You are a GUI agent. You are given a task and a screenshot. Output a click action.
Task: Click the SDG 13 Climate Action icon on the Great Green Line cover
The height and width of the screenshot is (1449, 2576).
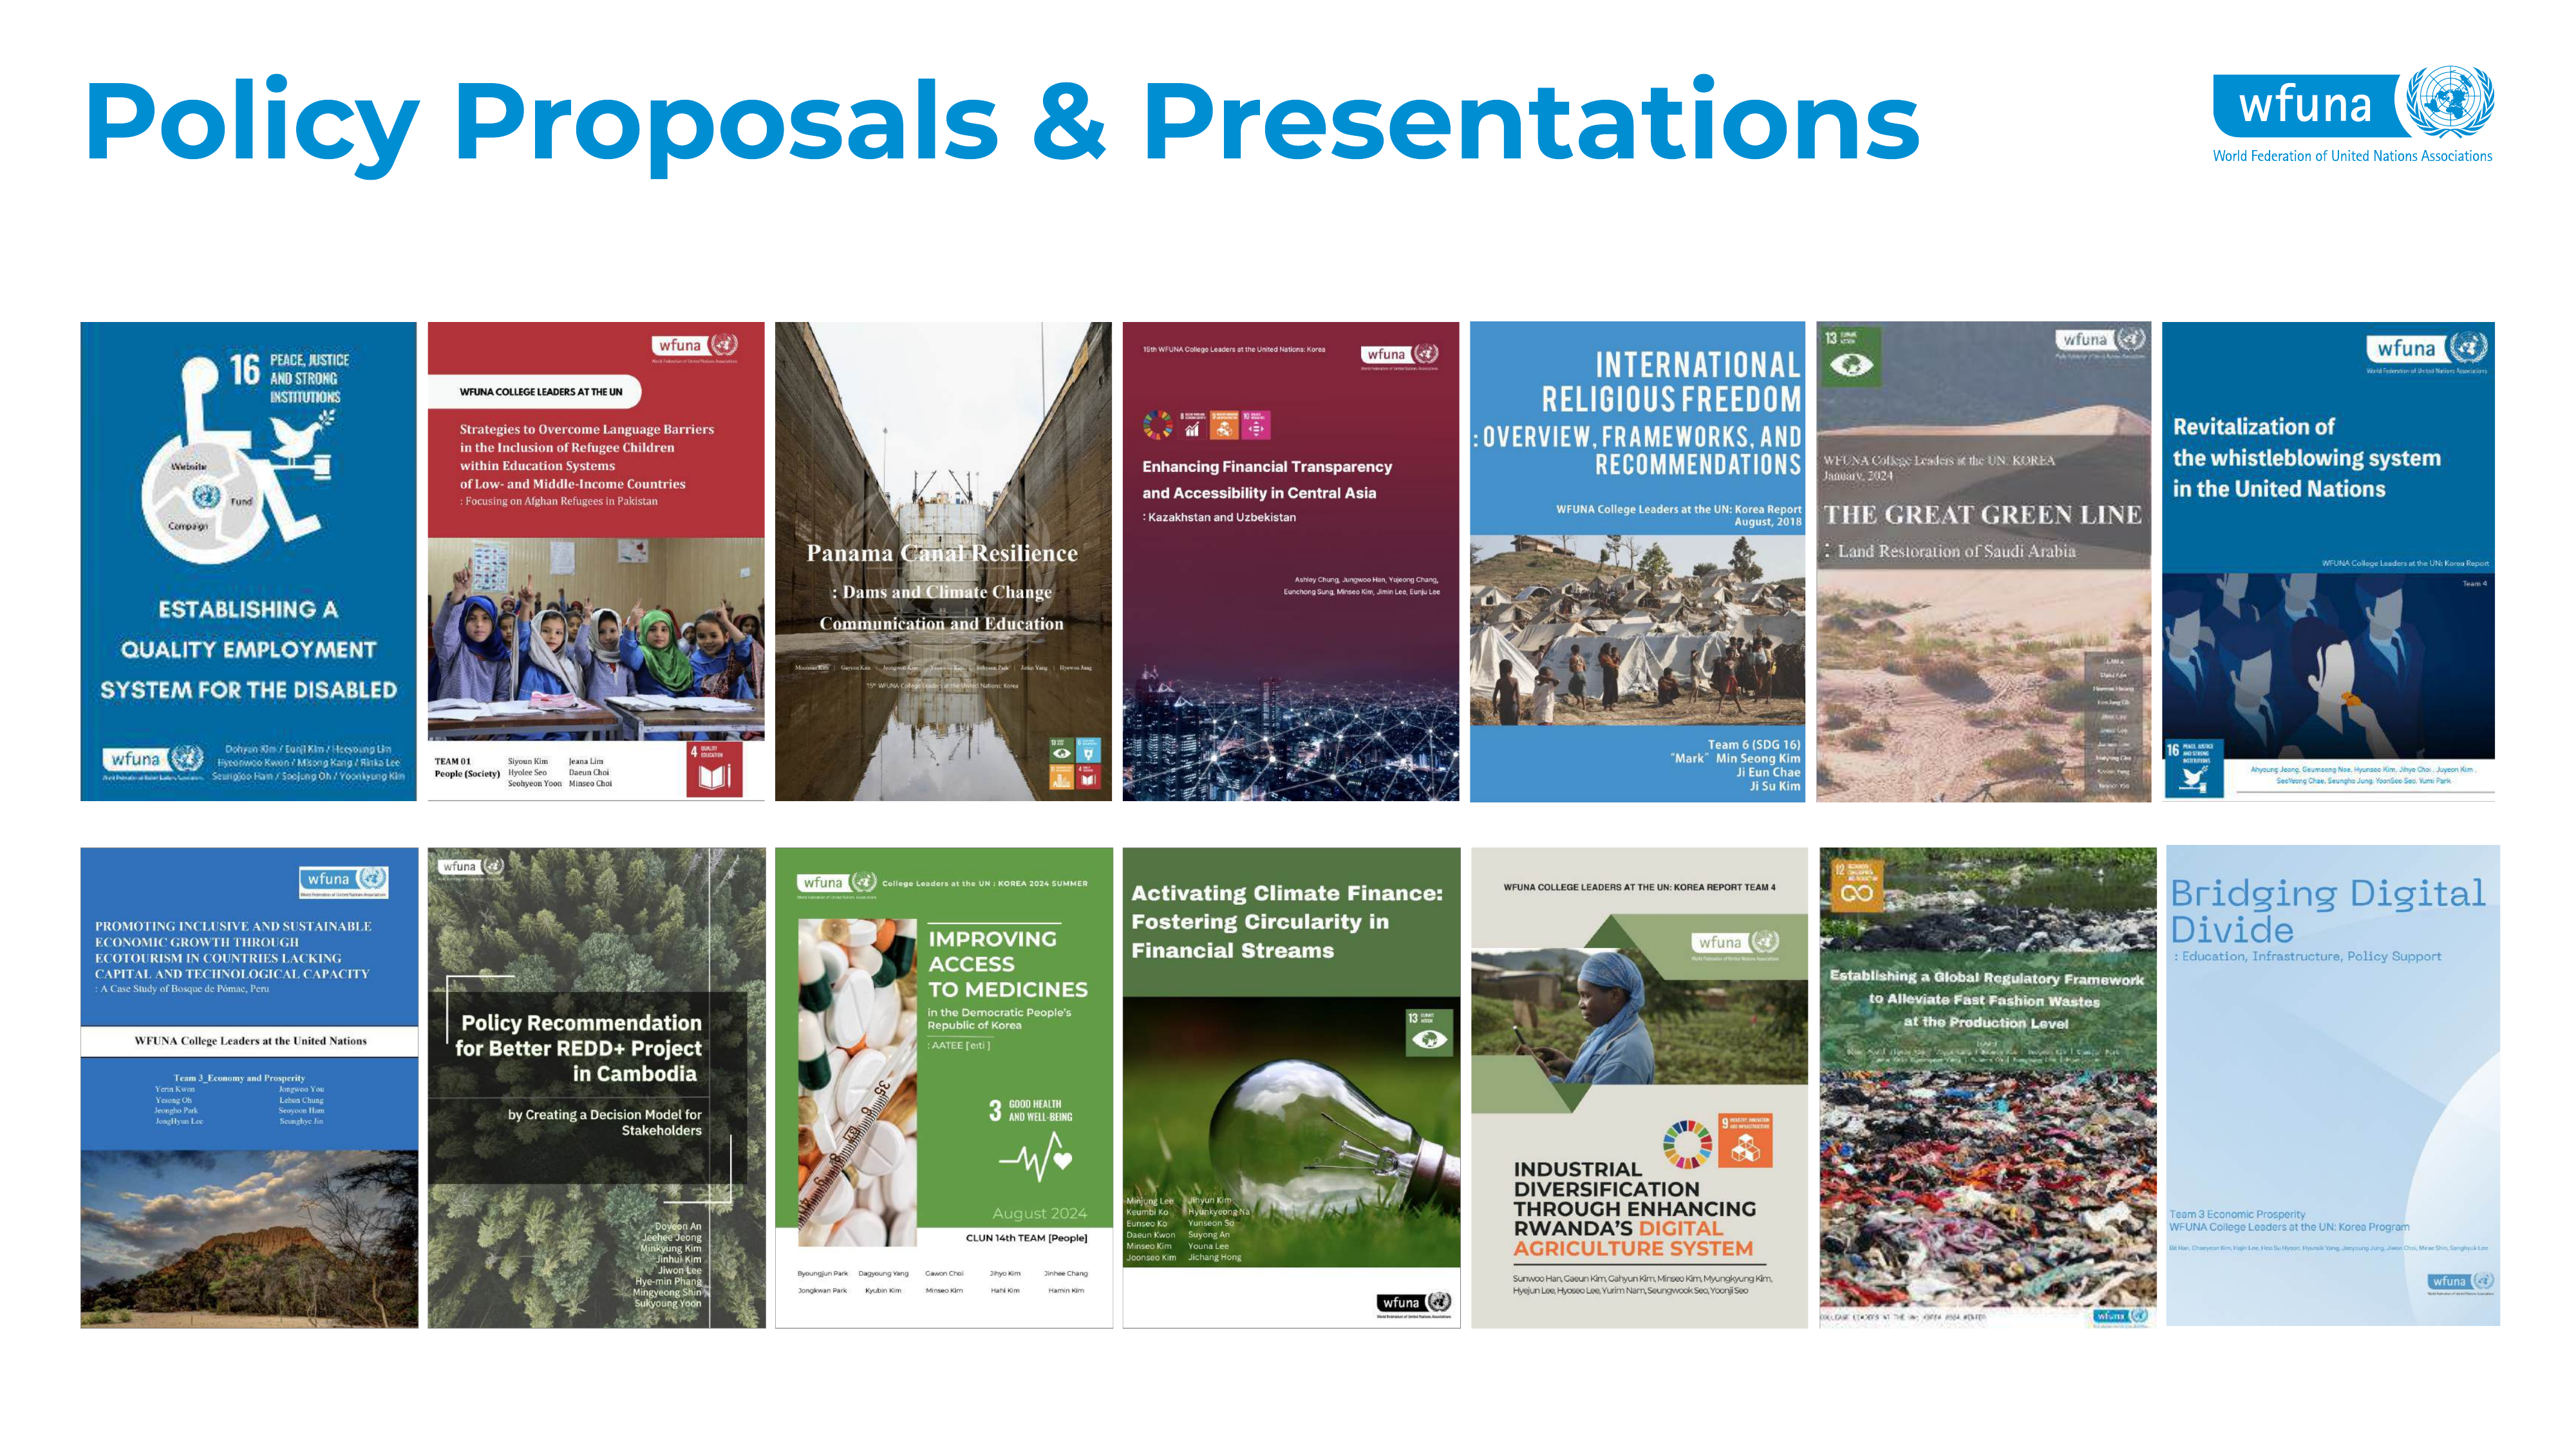1850,357
